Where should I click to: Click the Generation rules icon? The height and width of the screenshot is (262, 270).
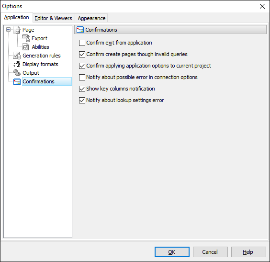17,56
